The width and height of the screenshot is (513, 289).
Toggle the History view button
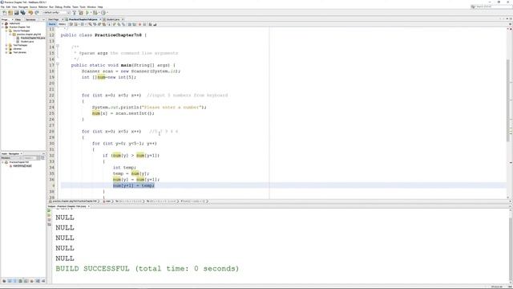click(62, 24)
